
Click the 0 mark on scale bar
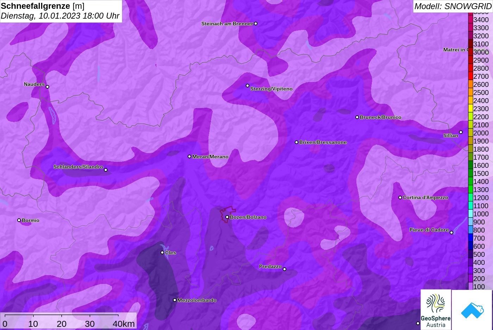point(5,324)
